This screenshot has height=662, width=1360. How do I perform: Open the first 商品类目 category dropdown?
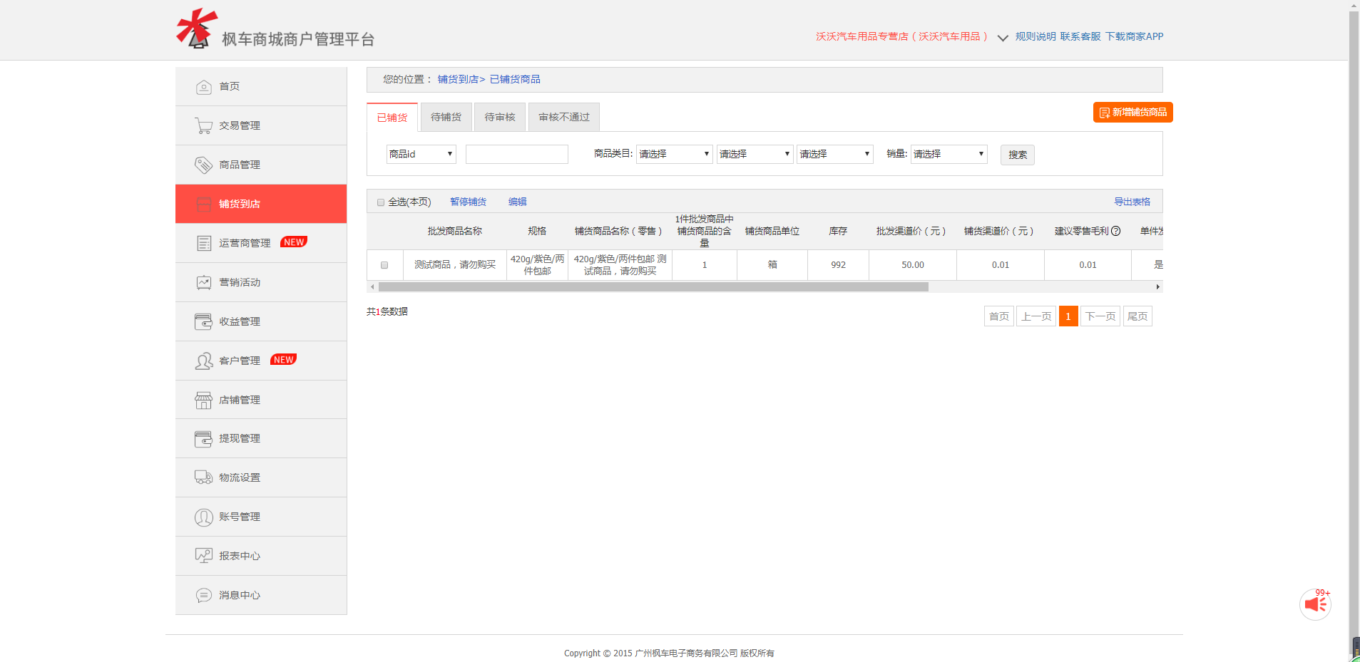[x=673, y=154]
